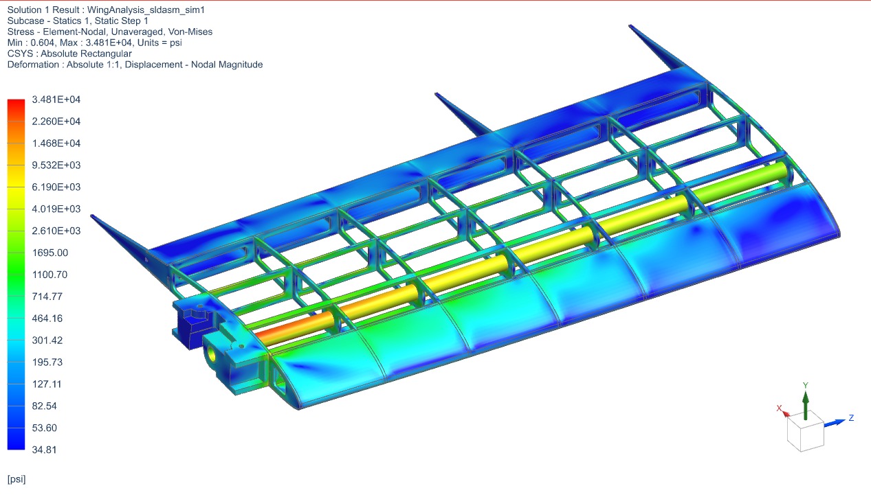Click legend value 464.16
Viewport: 871px width, 497px height.
(x=47, y=319)
